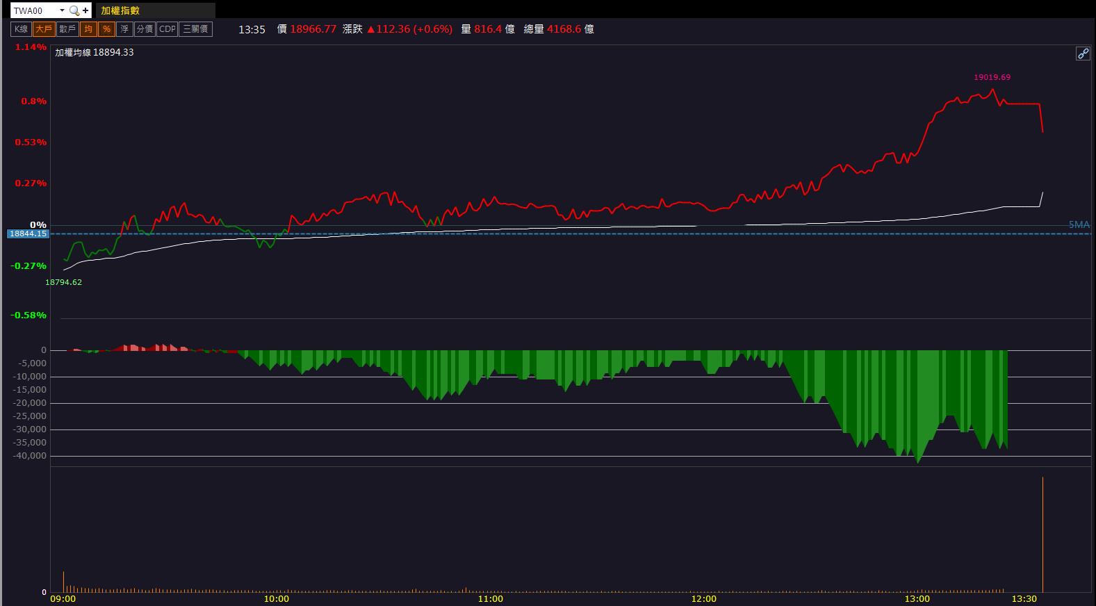Image resolution: width=1096 pixels, height=606 pixels.
Task: Toggle the % percentage axis button
Action: pyautogui.click(x=106, y=29)
